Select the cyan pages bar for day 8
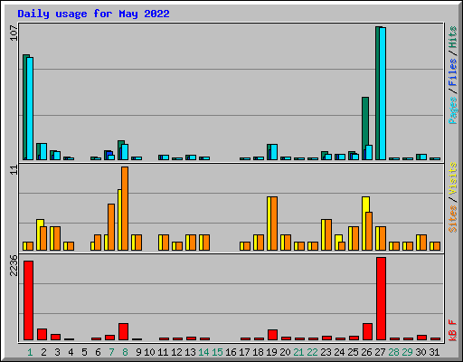This screenshot has width=463, height=362. pyautogui.click(x=125, y=152)
